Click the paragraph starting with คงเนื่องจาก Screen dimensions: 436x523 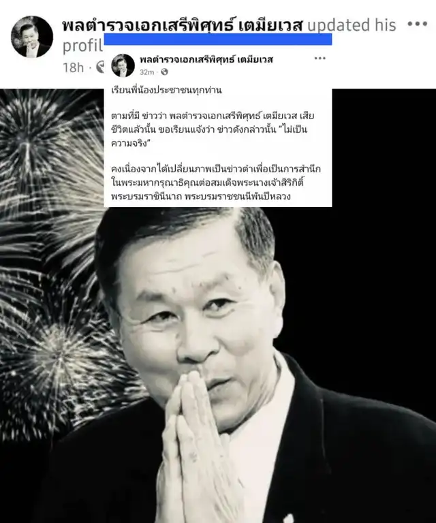click(216, 182)
